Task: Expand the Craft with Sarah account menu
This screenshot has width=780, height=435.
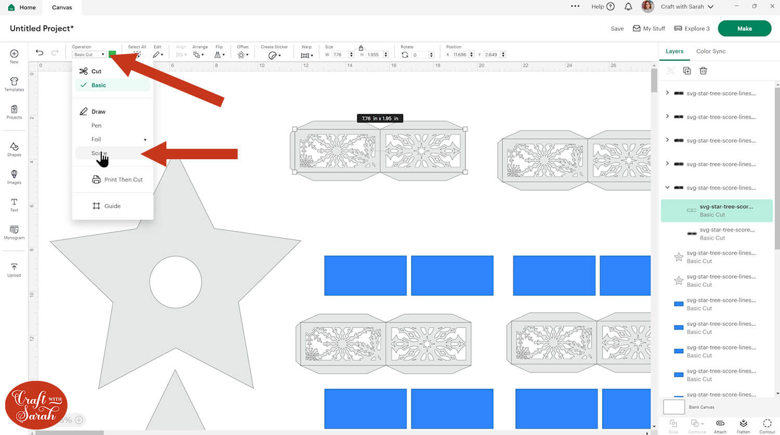Action: pyautogui.click(x=687, y=7)
